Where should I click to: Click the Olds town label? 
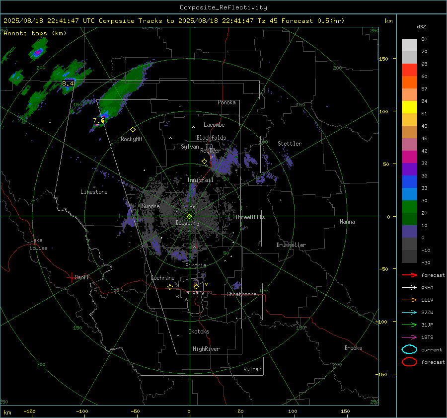pyautogui.click(x=189, y=207)
